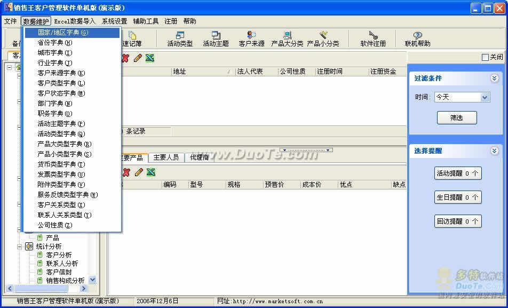Click the 产品大分类 toolbar icon
The width and height of the screenshot is (508, 308).
(287, 39)
